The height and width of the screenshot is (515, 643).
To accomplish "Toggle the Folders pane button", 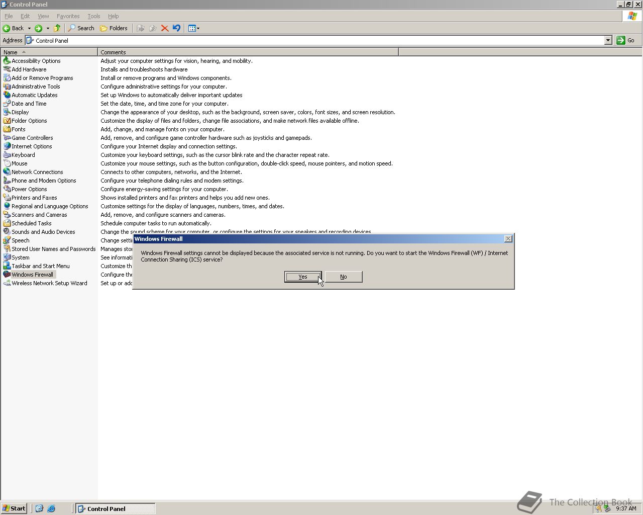I will pos(114,28).
